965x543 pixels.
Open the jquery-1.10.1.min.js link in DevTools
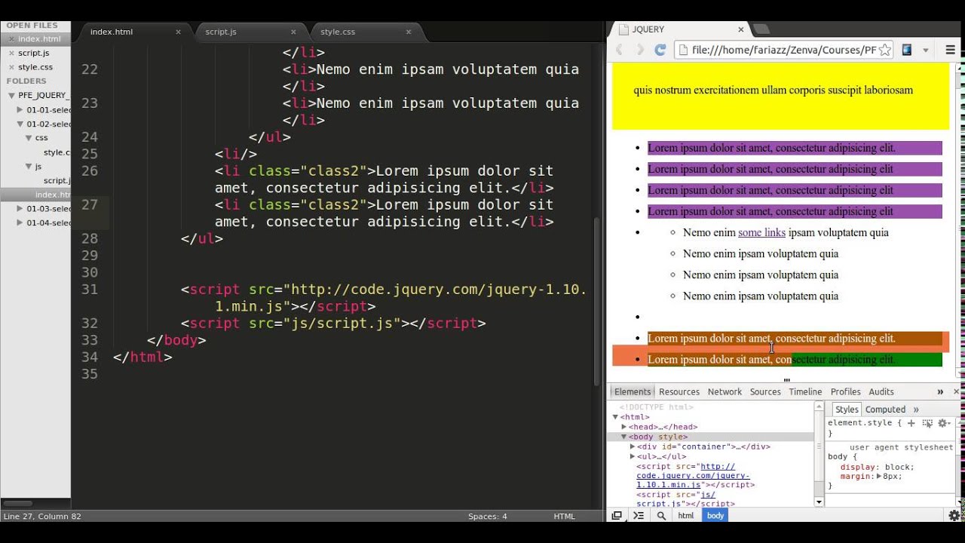click(x=694, y=476)
